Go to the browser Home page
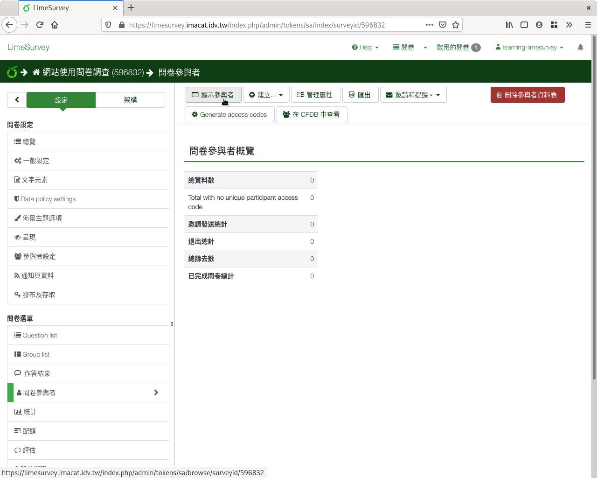The height and width of the screenshot is (478, 597). point(55,25)
